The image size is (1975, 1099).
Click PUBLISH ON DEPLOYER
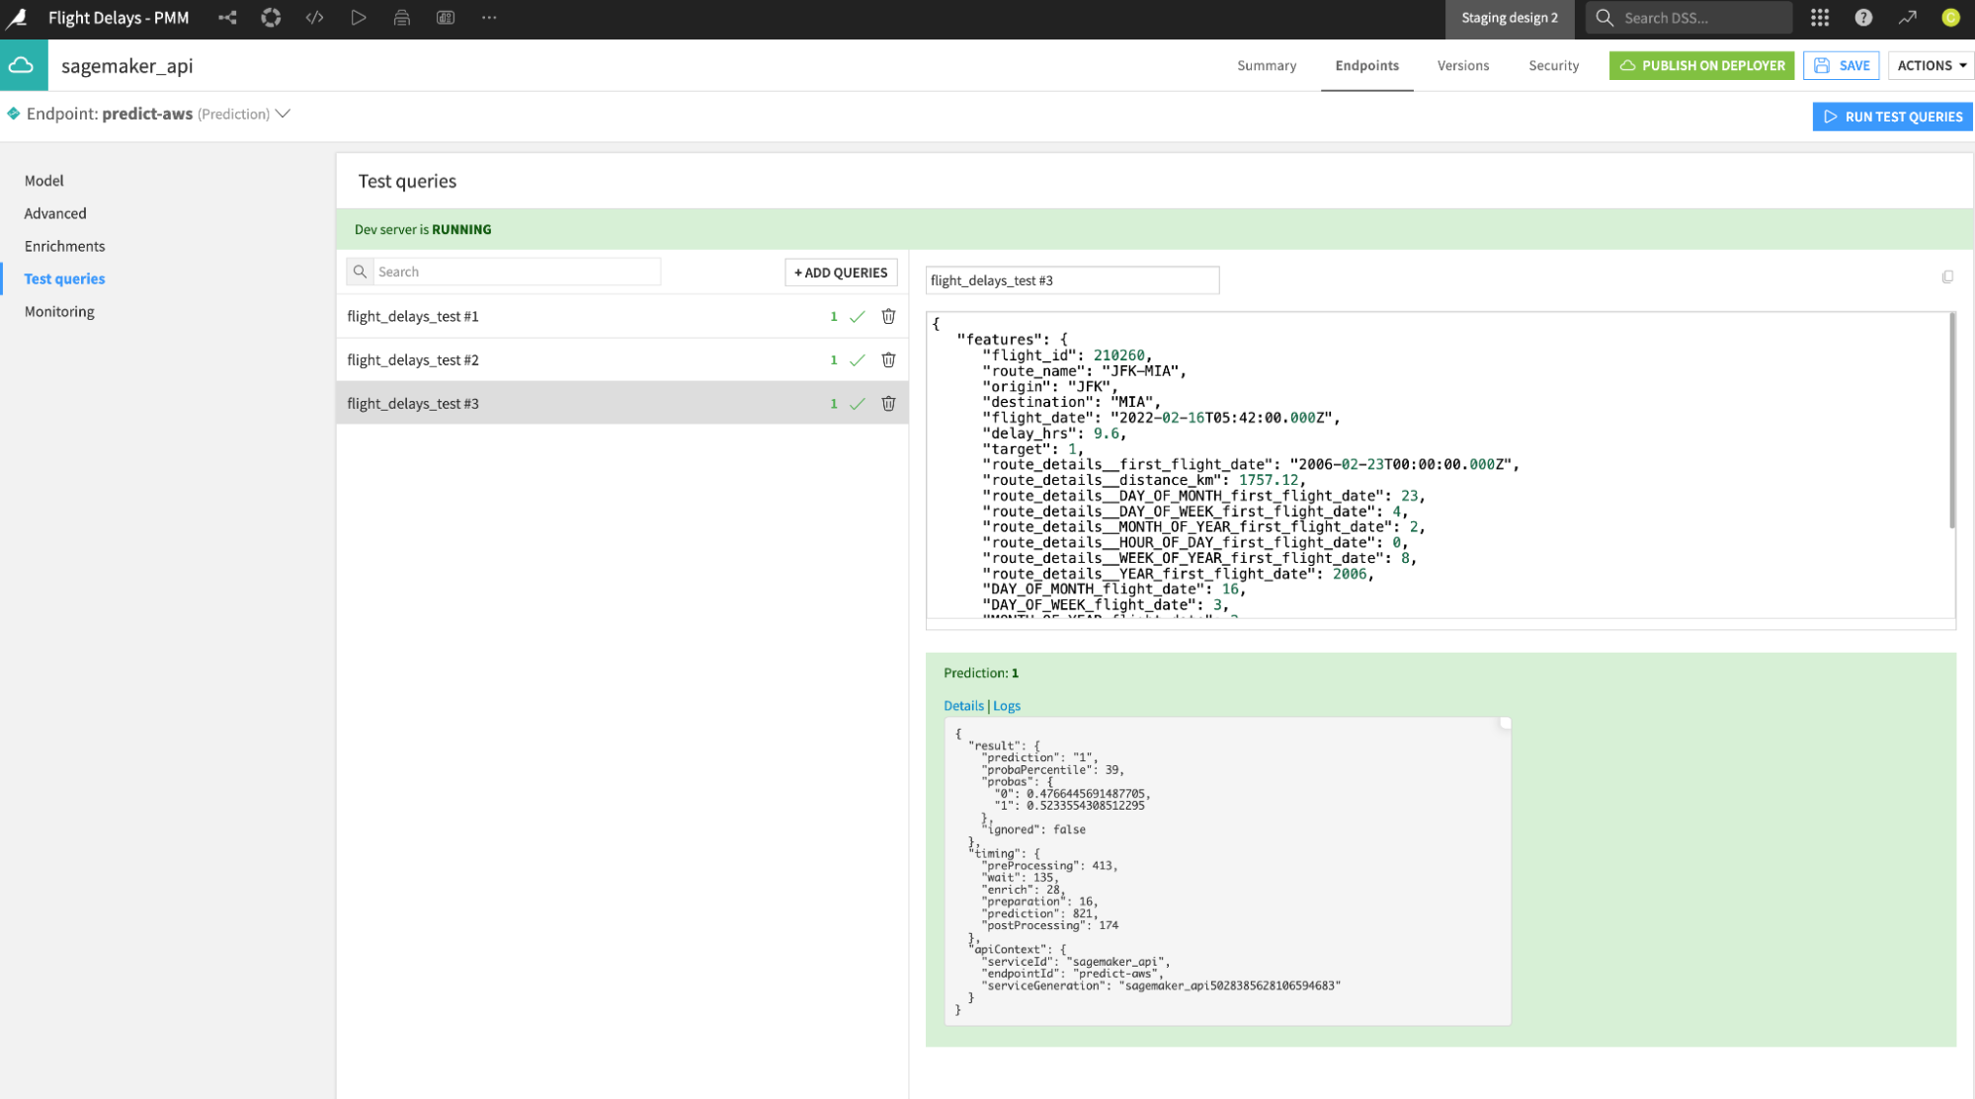pyautogui.click(x=1701, y=65)
